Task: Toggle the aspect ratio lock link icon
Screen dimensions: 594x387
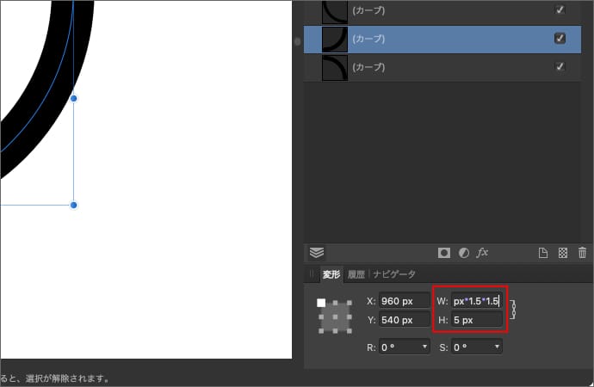Action: (x=512, y=310)
